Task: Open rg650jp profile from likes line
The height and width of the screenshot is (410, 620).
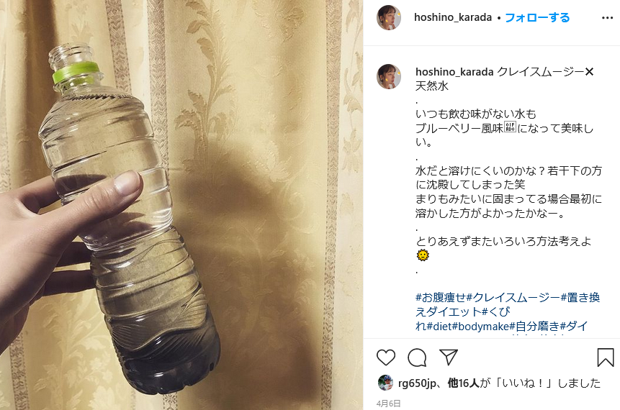Action: point(417,383)
